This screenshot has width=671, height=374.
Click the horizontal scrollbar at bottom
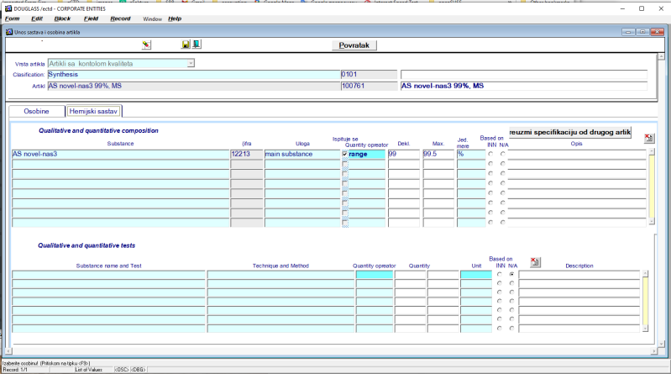coord(335,350)
